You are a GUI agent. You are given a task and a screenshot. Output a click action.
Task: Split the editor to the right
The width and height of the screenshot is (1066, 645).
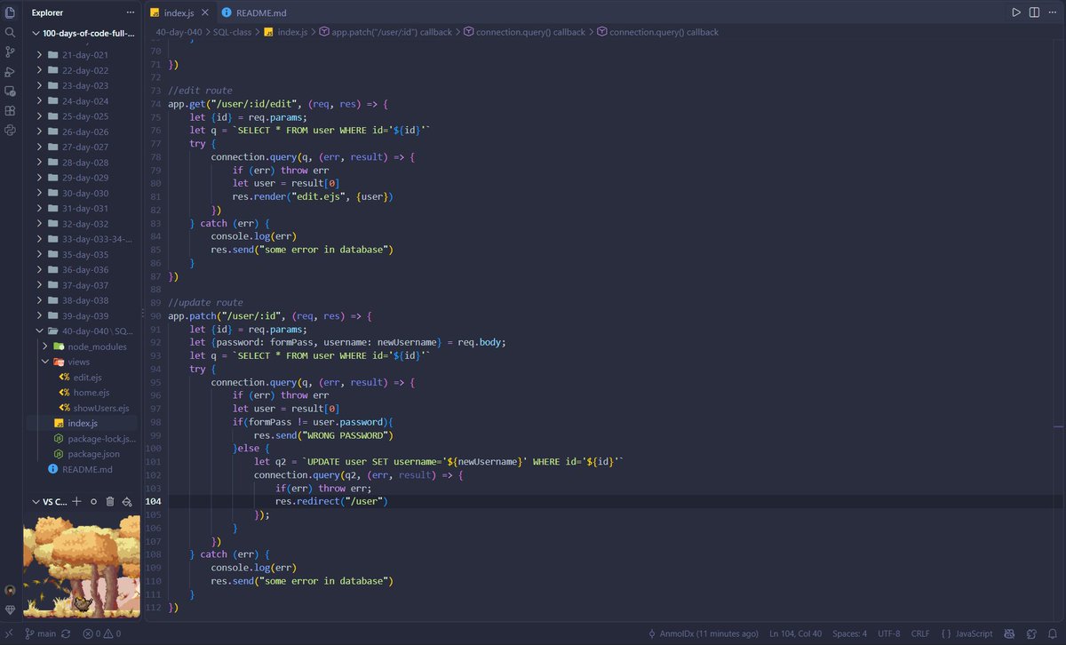tap(1034, 12)
